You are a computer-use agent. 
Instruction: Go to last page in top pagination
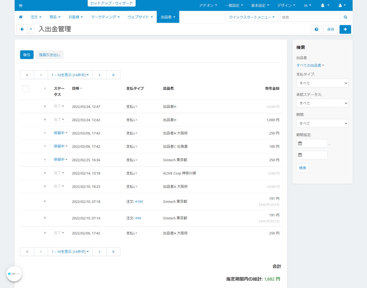[113, 75]
